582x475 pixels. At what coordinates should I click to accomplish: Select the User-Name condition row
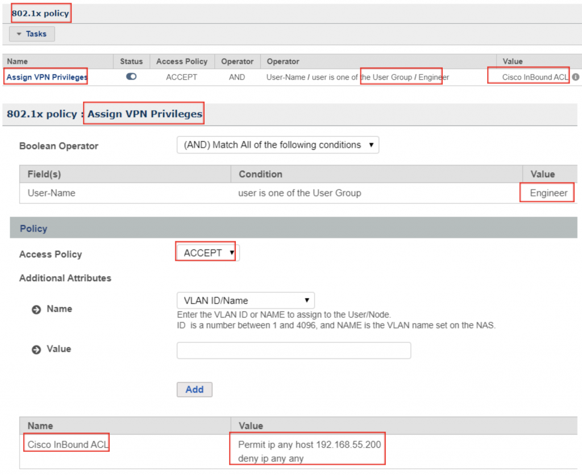[52, 193]
